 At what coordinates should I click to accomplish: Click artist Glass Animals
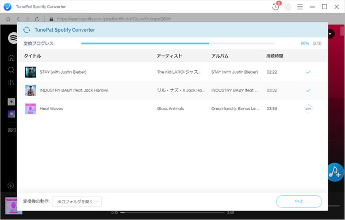point(170,109)
